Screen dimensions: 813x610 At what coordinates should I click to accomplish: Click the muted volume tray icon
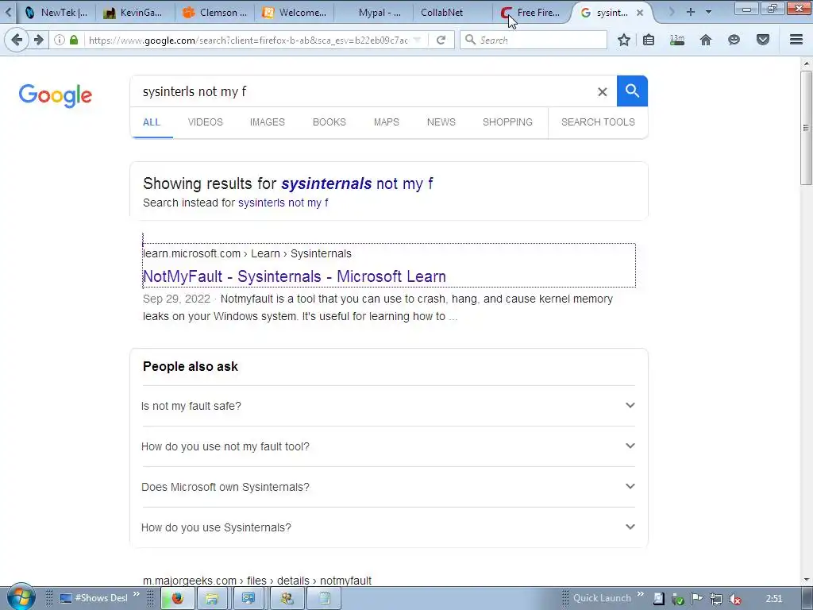coord(734,599)
